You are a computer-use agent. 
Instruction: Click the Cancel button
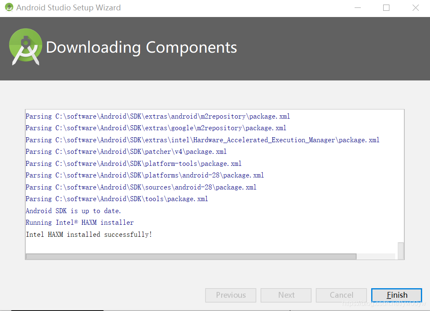(x=341, y=295)
